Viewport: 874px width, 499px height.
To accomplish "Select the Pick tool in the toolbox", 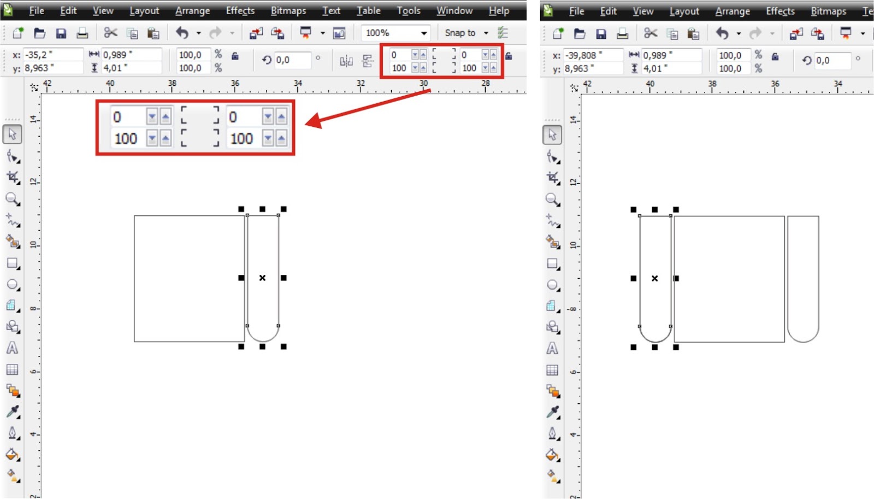I will pyautogui.click(x=11, y=134).
